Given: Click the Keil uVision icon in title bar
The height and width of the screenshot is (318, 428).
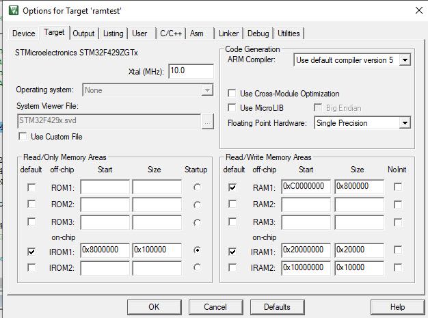Looking at the screenshot, I should [x=14, y=11].
